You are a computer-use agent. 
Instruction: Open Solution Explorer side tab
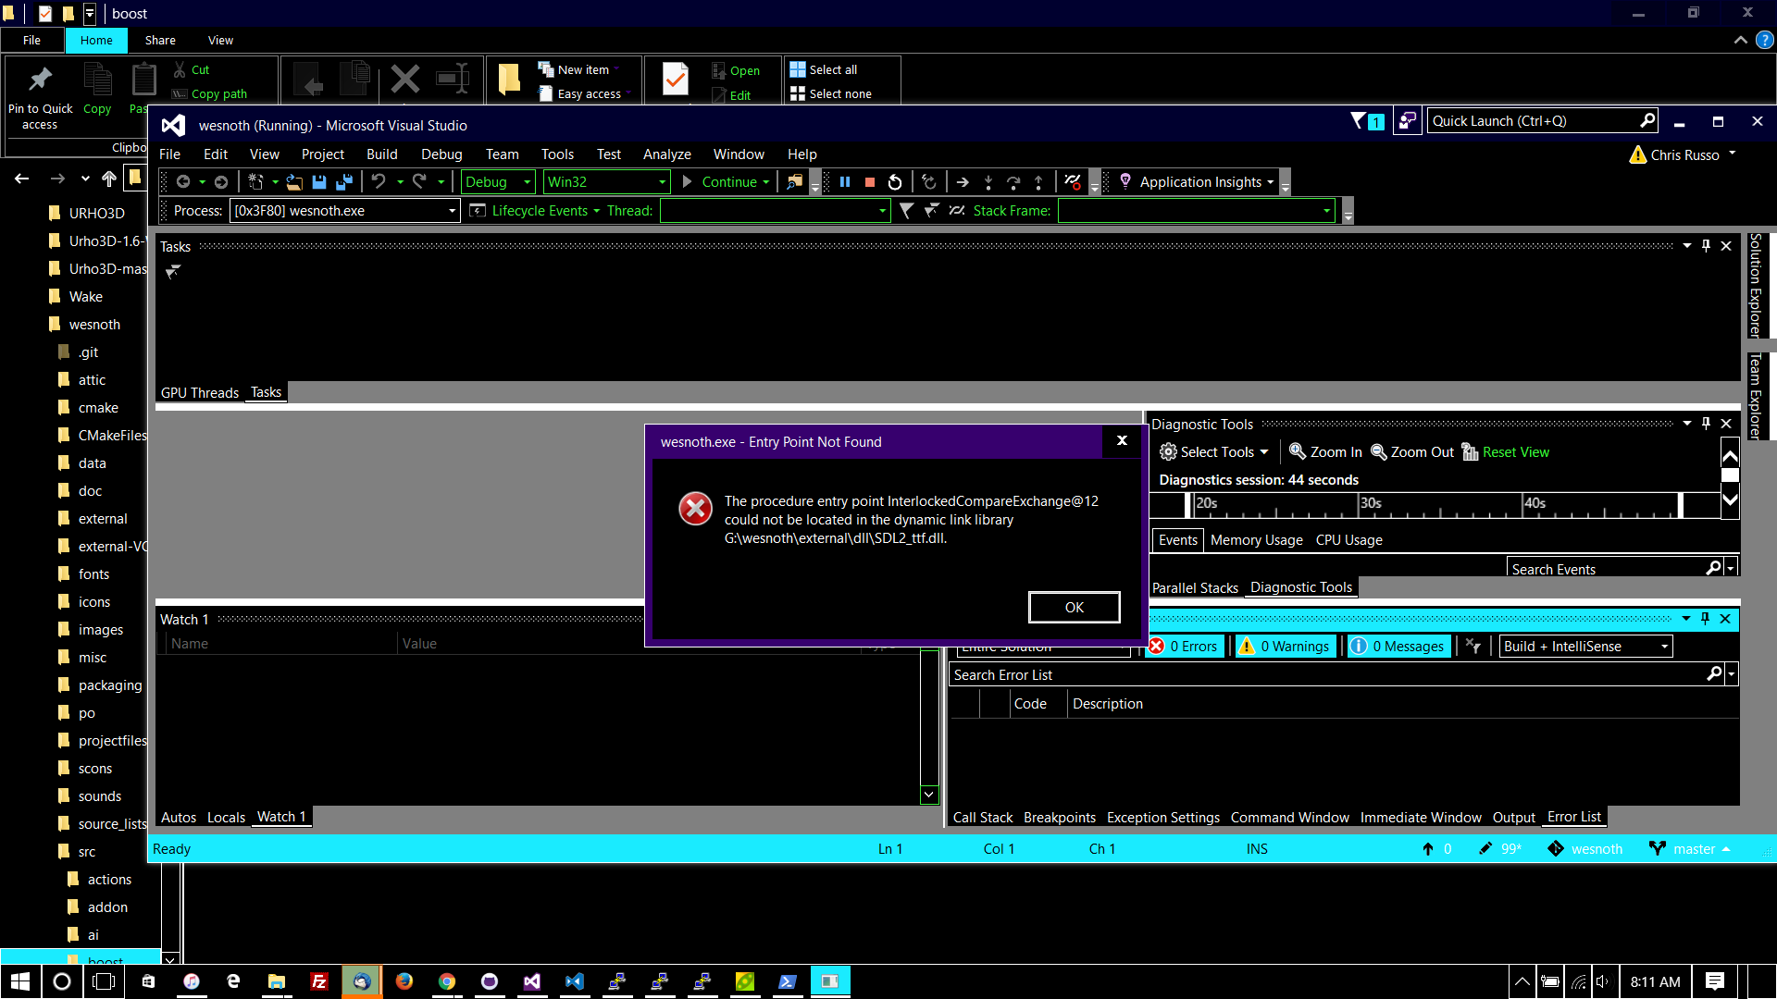pyautogui.click(x=1755, y=285)
